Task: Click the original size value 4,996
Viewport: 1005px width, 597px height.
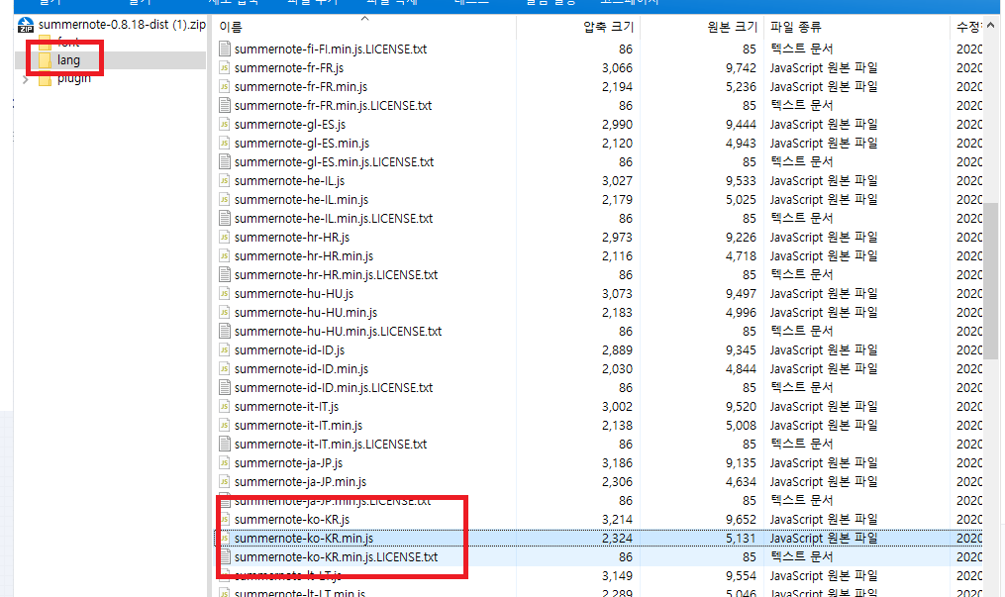Action: 741,312
